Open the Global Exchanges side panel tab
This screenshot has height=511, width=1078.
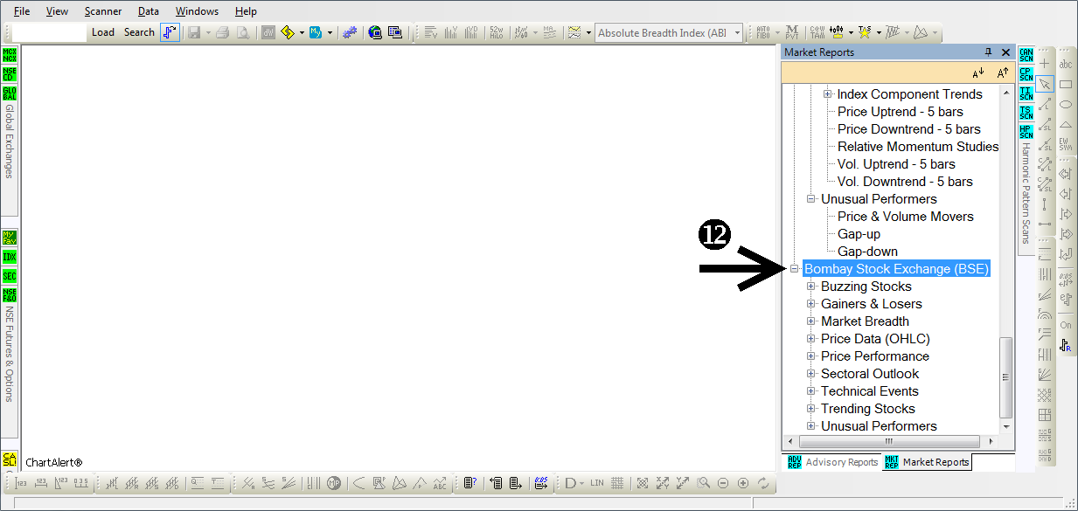pos(10,142)
